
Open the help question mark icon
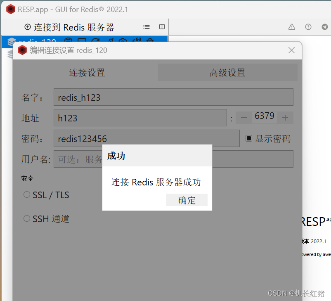[x=308, y=27]
